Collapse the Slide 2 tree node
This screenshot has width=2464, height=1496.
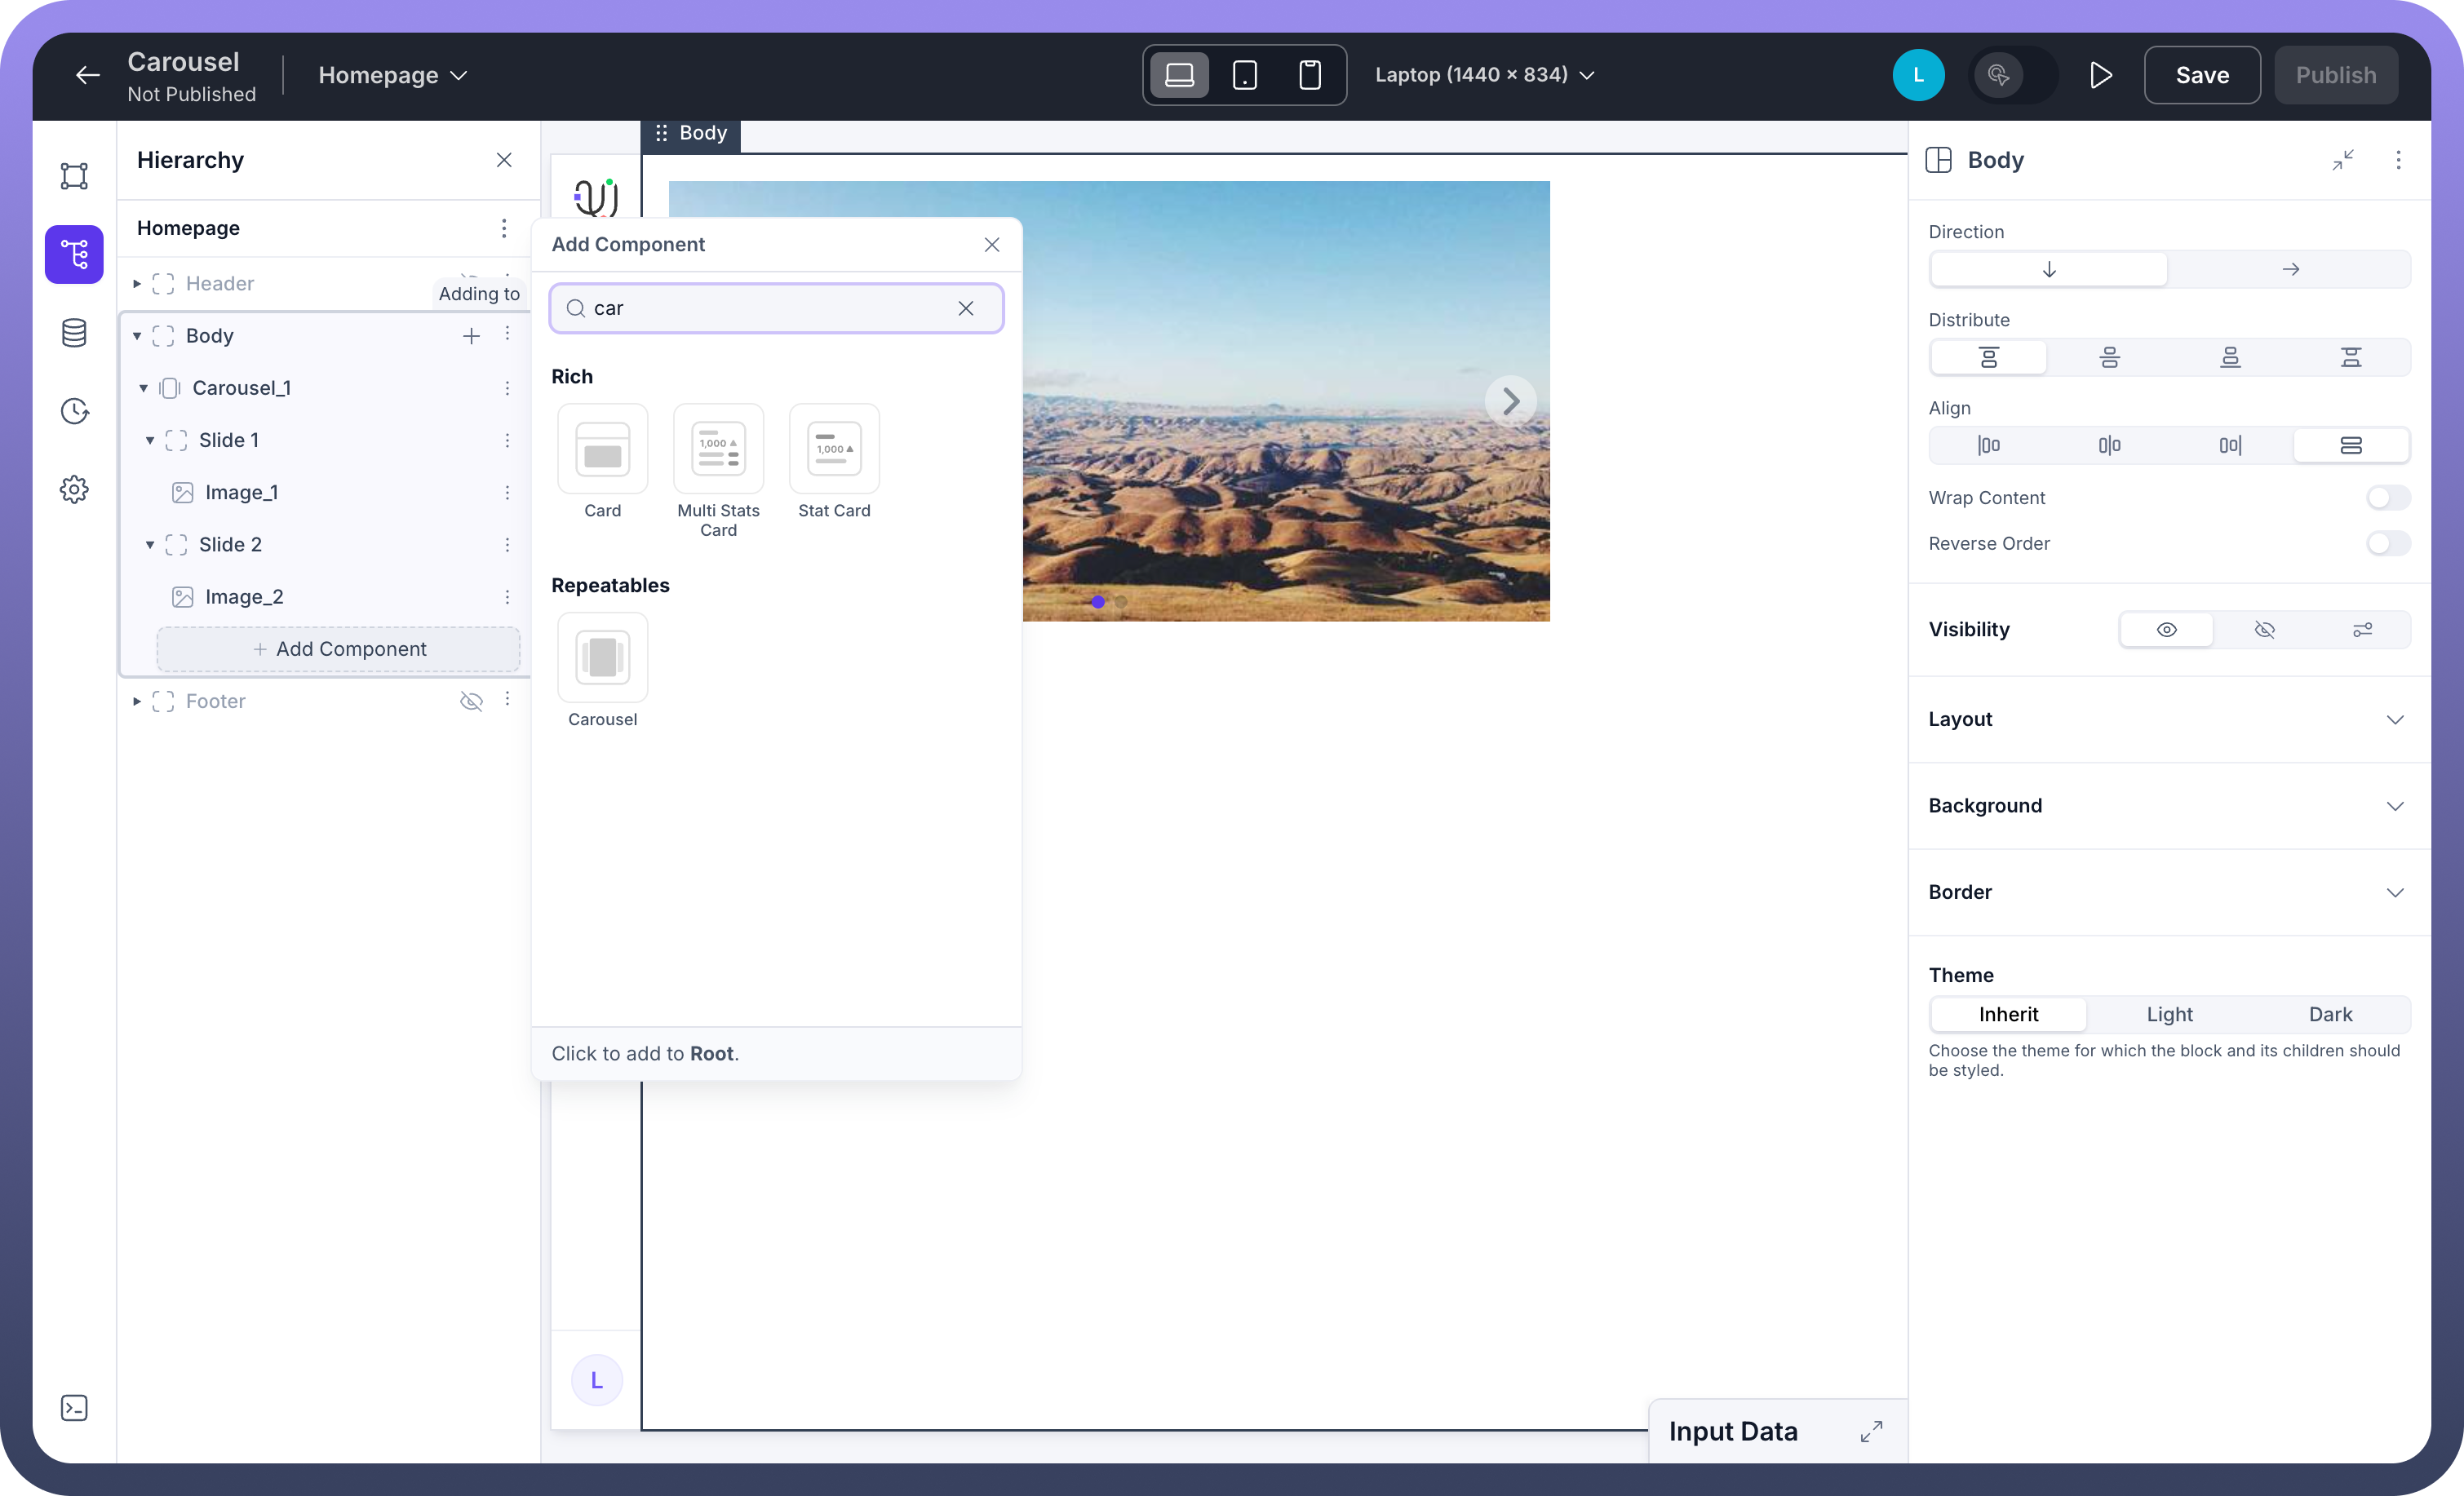150,545
